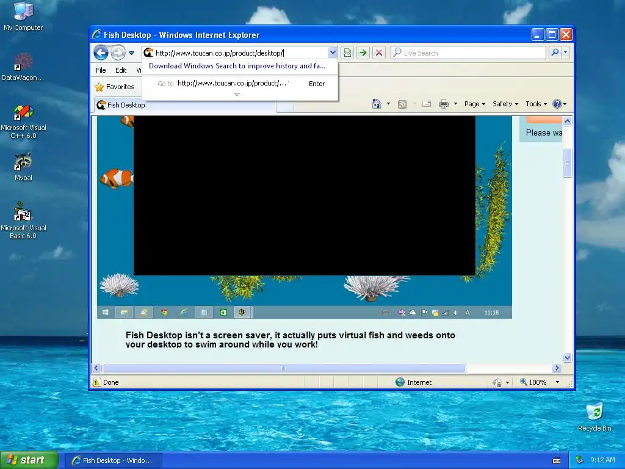Open the search provider dropdown arrow
625x469 pixels.
coord(565,53)
